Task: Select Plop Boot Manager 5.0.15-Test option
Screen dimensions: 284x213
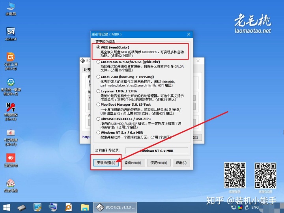Action: tap(98, 105)
